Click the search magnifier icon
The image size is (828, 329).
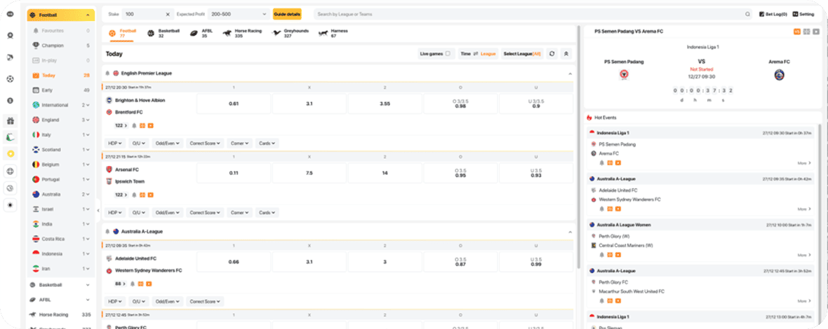coord(747,14)
